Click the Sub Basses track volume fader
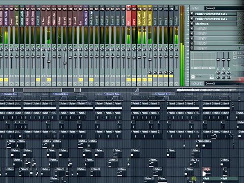The width and height of the screenshot is (244, 183). (x=150, y=59)
